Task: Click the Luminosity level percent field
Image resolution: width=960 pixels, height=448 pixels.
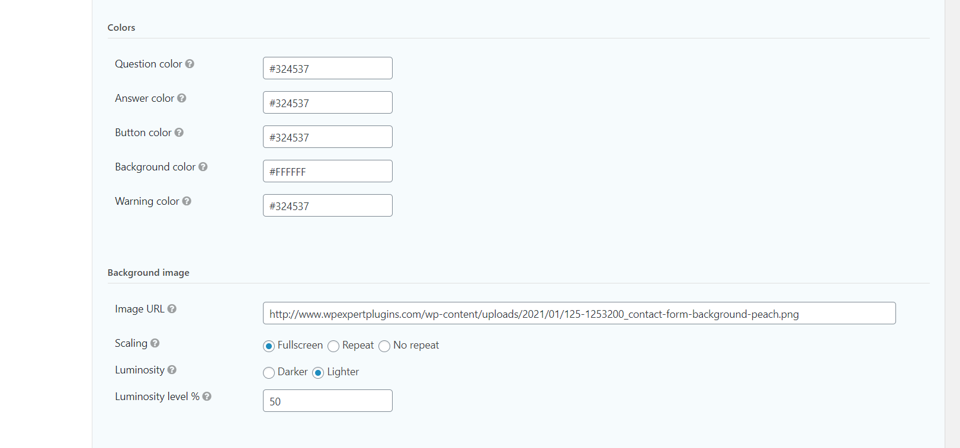Action: tap(328, 401)
